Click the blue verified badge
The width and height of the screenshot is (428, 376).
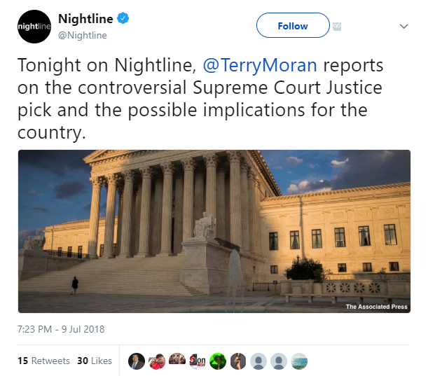[123, 18]
